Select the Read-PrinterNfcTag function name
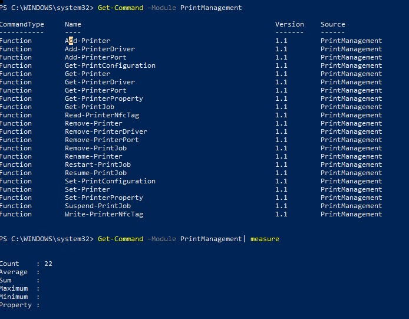Viewport: 409px width, 319px height. pos(101,115)
